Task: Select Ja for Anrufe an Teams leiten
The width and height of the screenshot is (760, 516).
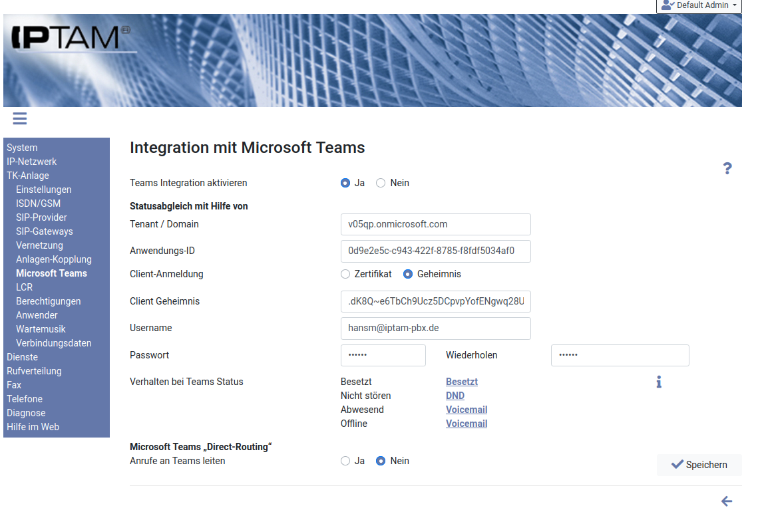Action: pyautogui.click(x=345, y=461)
